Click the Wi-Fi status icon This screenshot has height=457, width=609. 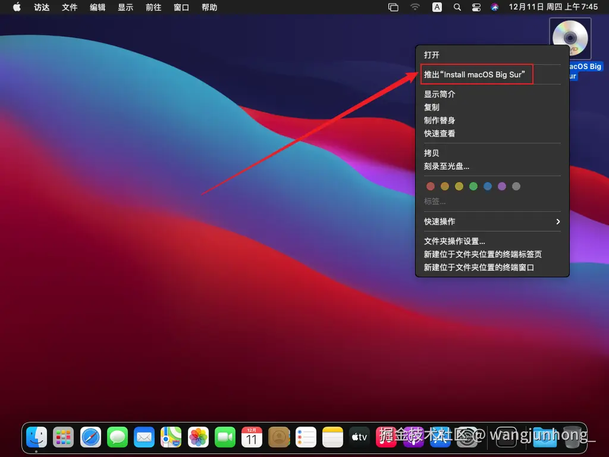click(415, 7)
